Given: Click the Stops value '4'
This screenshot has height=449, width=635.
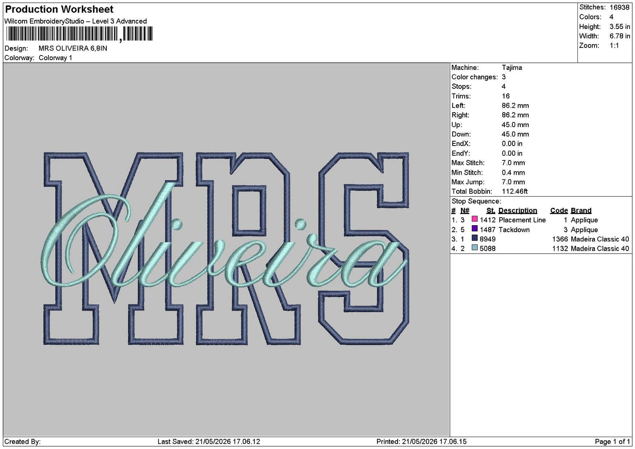Looking at the screenshot, I should pyautogui.click(x=504, y=87).
